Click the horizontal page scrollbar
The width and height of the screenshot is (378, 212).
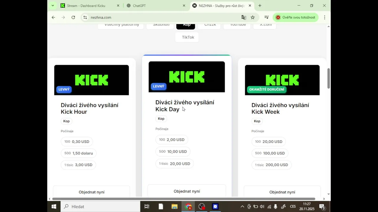184,199
